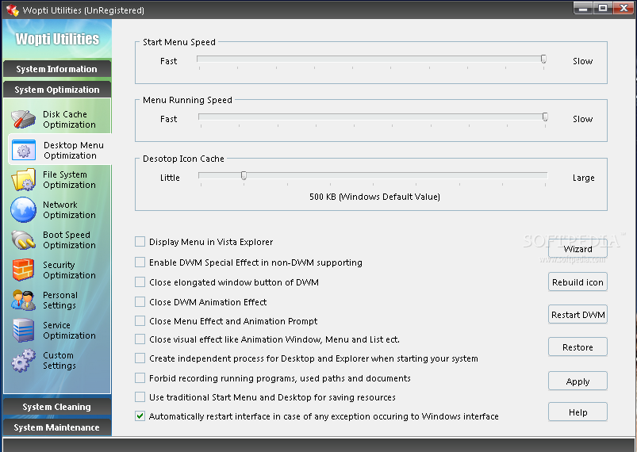637x452 pixels.
Task: Expand the System Maintenance section
Action: pyautogui.click(x=57, y=427)
